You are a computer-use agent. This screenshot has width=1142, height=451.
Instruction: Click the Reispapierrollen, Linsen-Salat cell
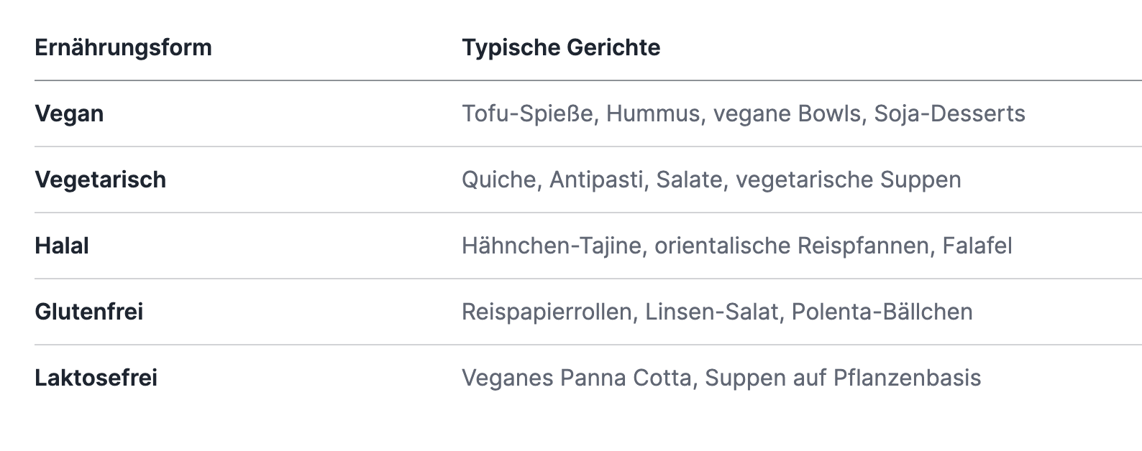pos(717,312)
